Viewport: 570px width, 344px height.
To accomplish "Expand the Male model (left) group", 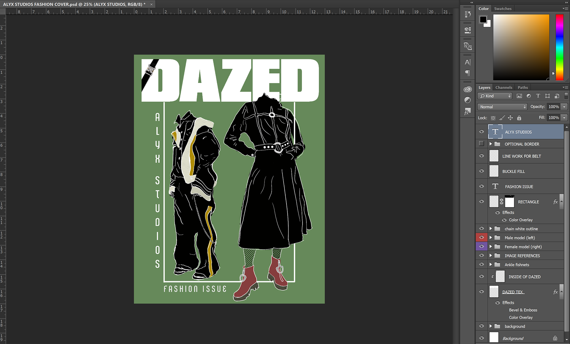I will pyautogui.click(x=491, y=237).
